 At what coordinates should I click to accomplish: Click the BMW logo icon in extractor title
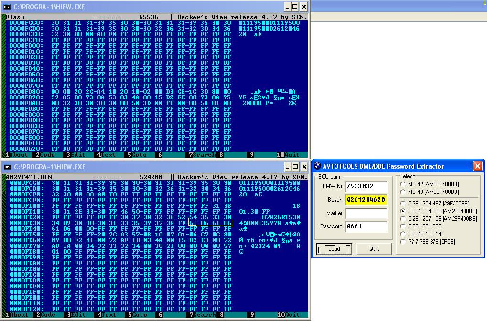(x=317, y=166)
